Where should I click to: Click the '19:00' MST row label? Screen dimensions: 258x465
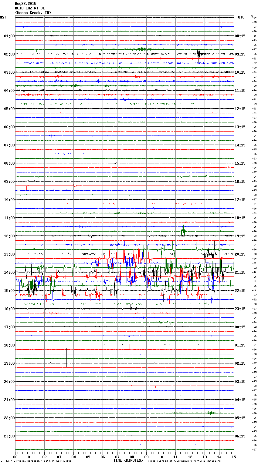point(9,363)
